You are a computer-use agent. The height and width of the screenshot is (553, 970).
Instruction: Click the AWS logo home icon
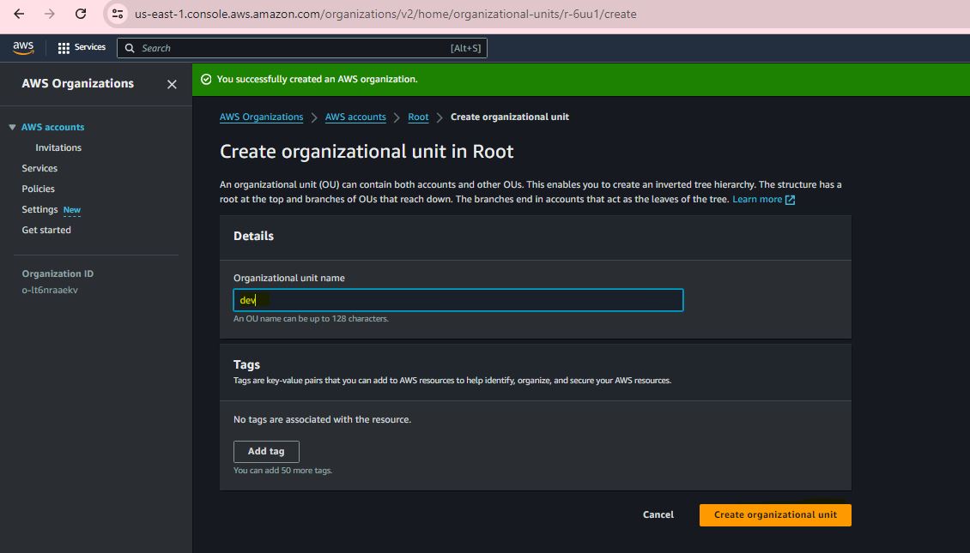tap(23, 48)
